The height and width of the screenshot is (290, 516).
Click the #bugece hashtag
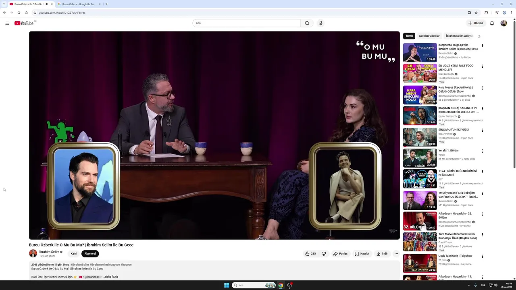point(126,265)
